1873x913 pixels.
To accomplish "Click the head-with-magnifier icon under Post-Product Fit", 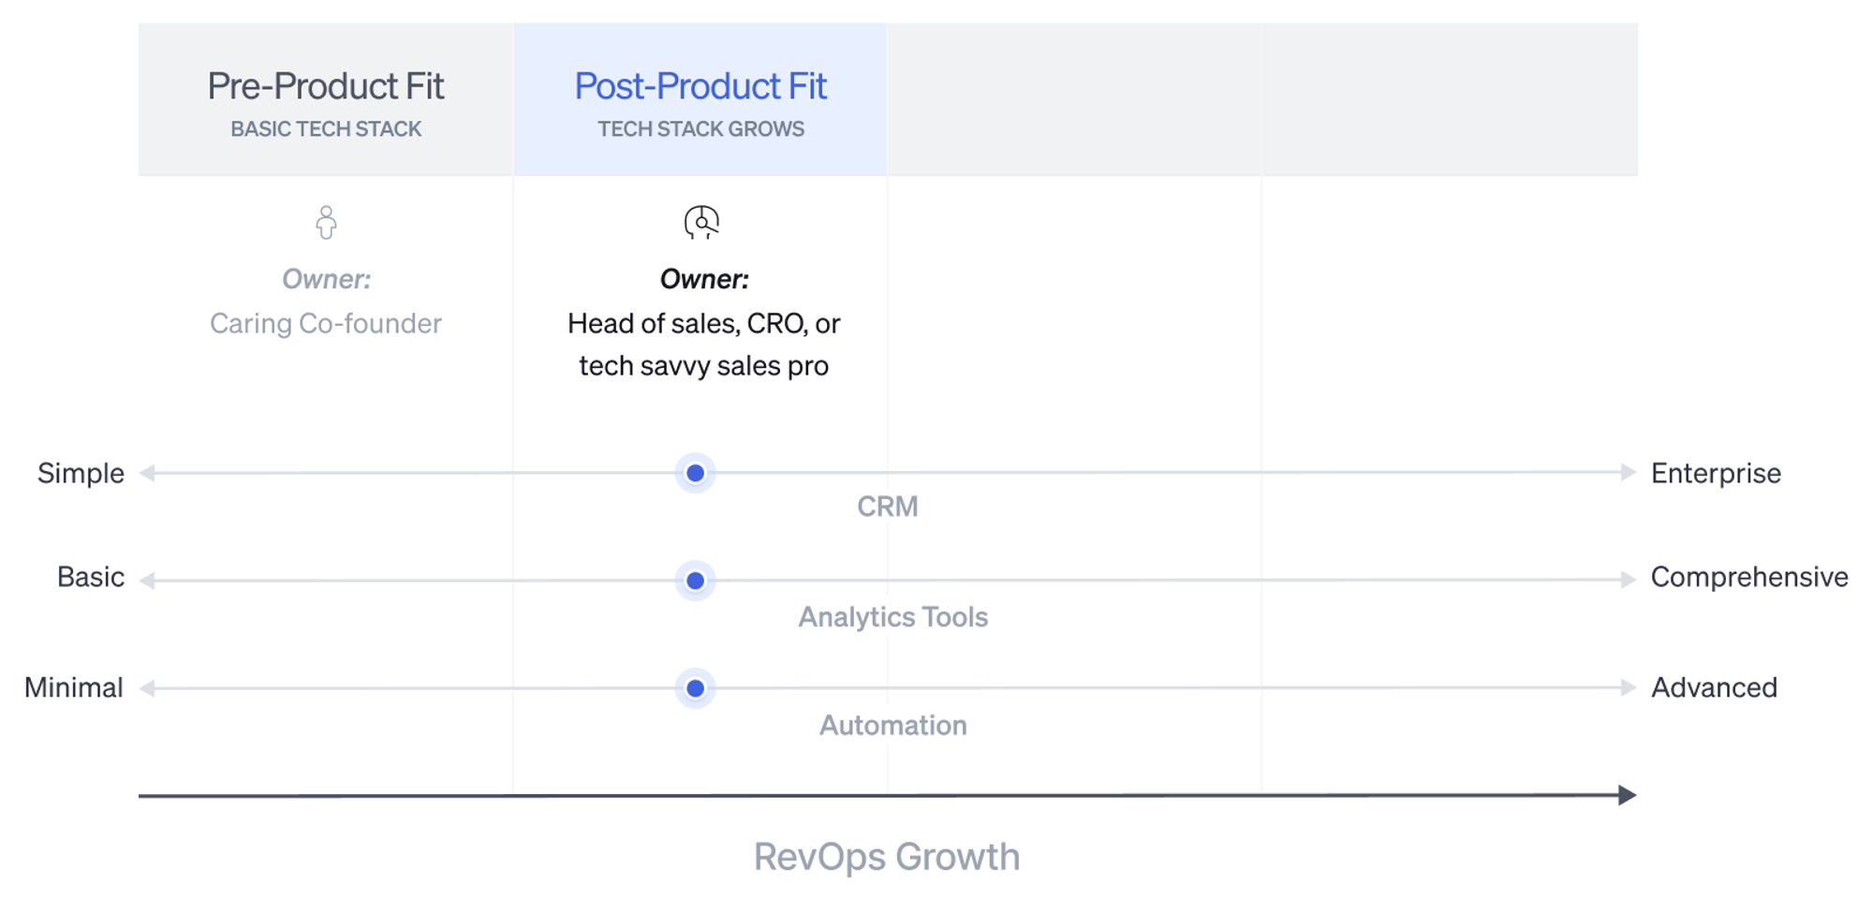I will coord(701,223).
